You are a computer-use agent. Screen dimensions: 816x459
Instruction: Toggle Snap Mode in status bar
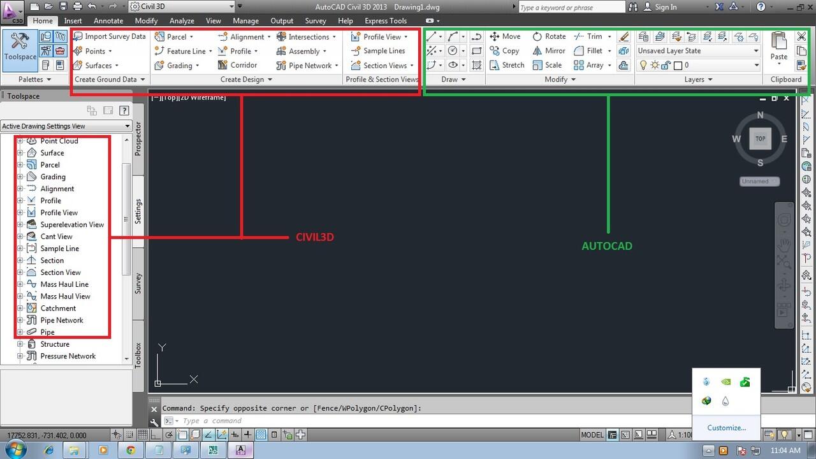click(x=130, y=435)
